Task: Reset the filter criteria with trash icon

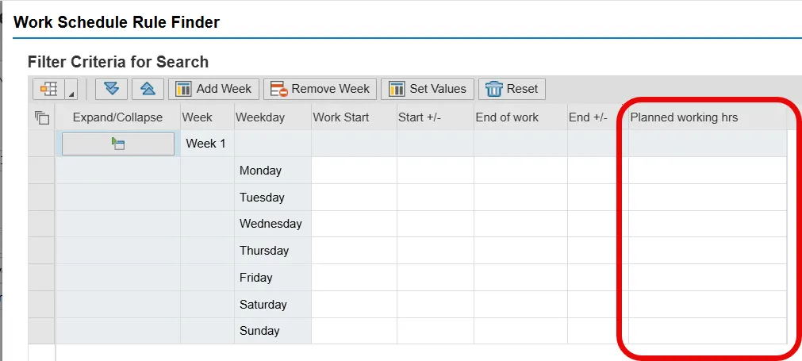Action: (x=512, y=89)
